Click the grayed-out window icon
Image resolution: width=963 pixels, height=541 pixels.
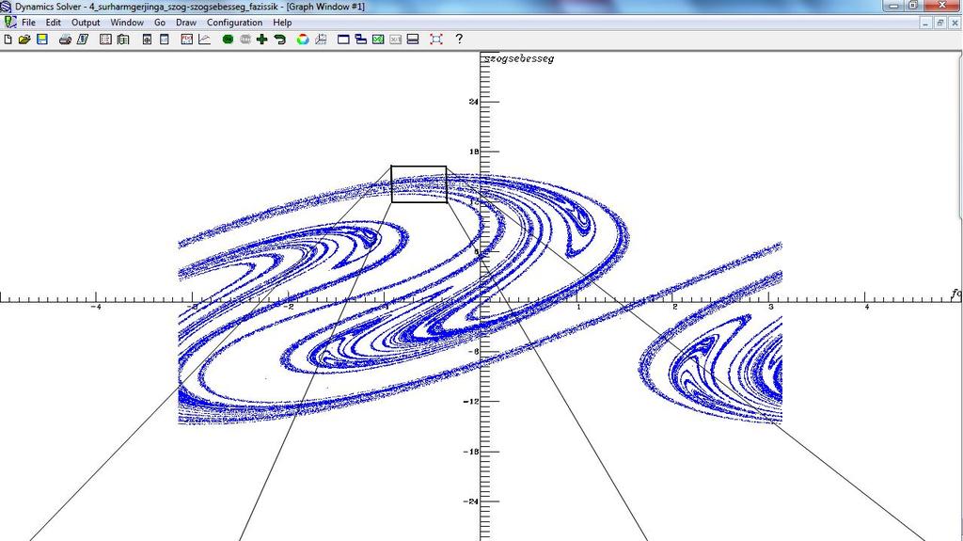[x=396, y=40]
